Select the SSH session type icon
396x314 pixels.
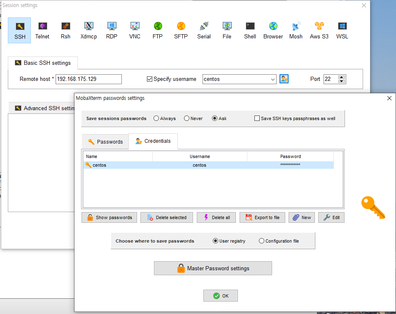[19, 31]
